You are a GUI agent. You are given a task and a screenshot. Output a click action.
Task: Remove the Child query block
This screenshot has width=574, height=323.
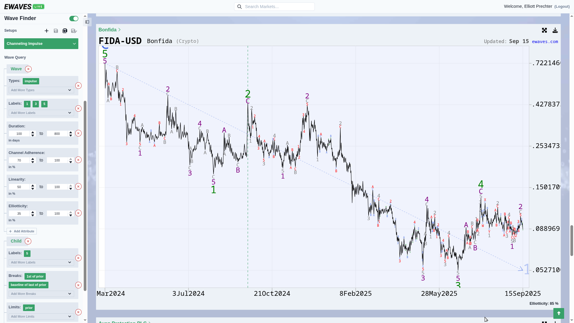[28, 241]
